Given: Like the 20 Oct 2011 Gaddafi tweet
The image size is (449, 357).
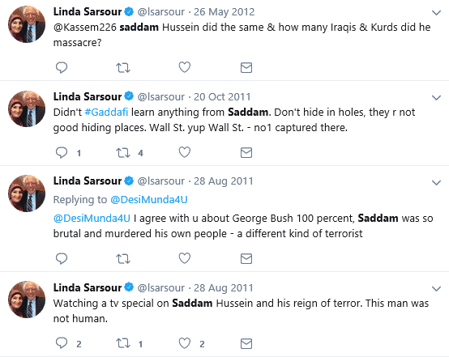Looking at the screenshot, I should 185,152.
